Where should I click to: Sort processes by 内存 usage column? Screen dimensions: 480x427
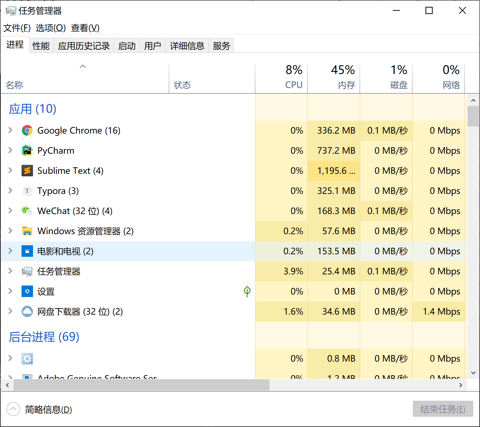(x=334, y=79)
